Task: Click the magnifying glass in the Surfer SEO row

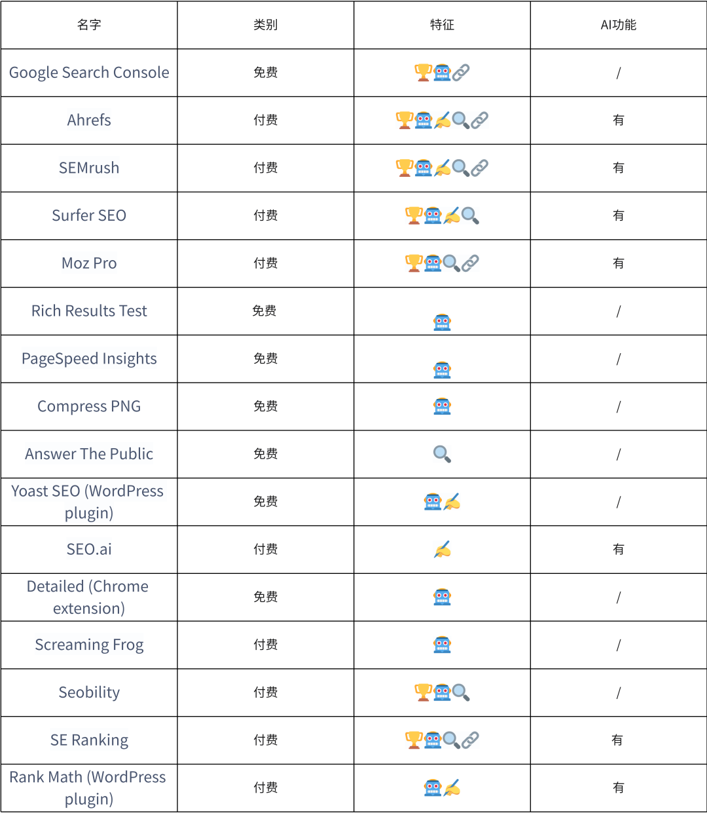Action: tap(470, 216)
